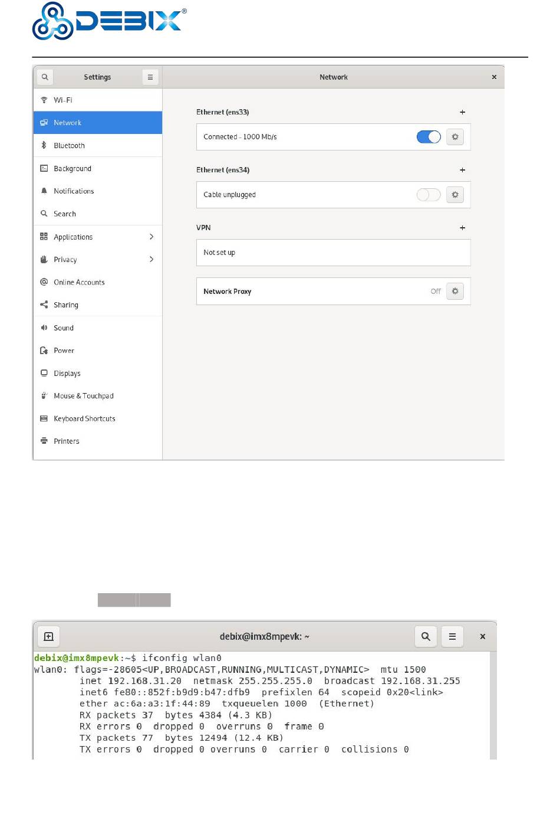The height and width of the screenshot is (831, 560).
Task: Click the Bluetooth icon in the sidebar
Action: point(44,145)
